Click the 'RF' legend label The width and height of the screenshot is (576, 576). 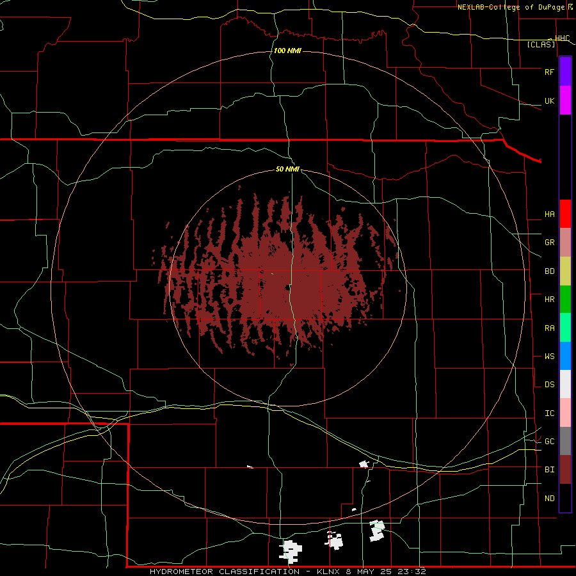tap(549, 72)
